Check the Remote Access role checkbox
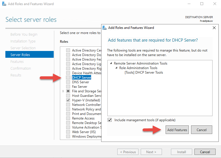The width and height of the screenshot is (221, 158). click(68, 118)
